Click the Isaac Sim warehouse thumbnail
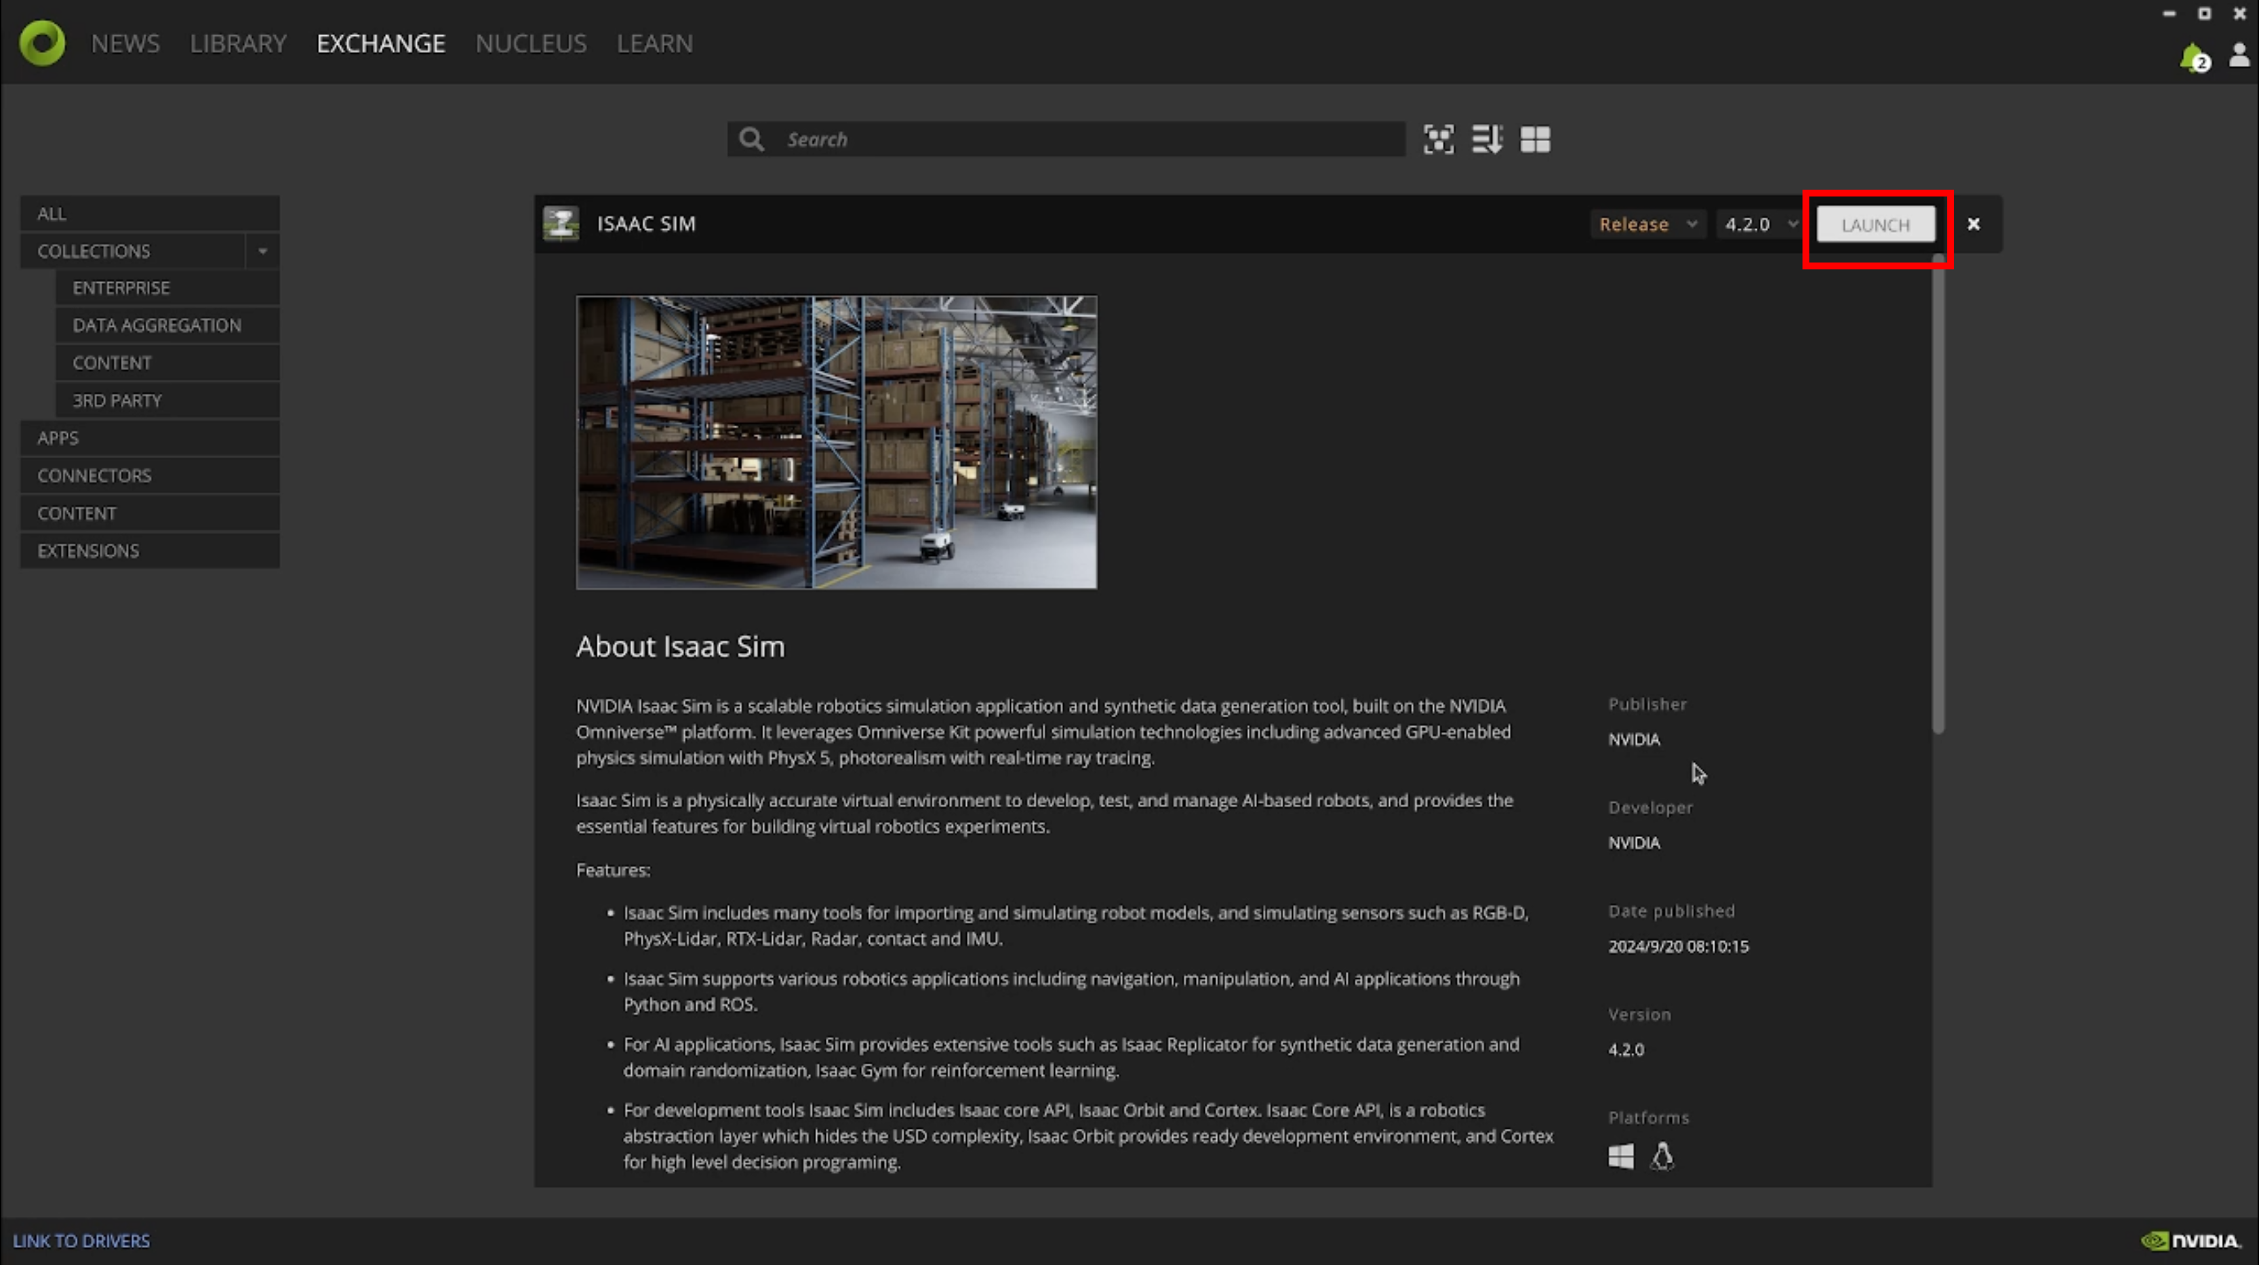The width and height of the screenshot is (2259, 1265). click(x=836, y=442)
